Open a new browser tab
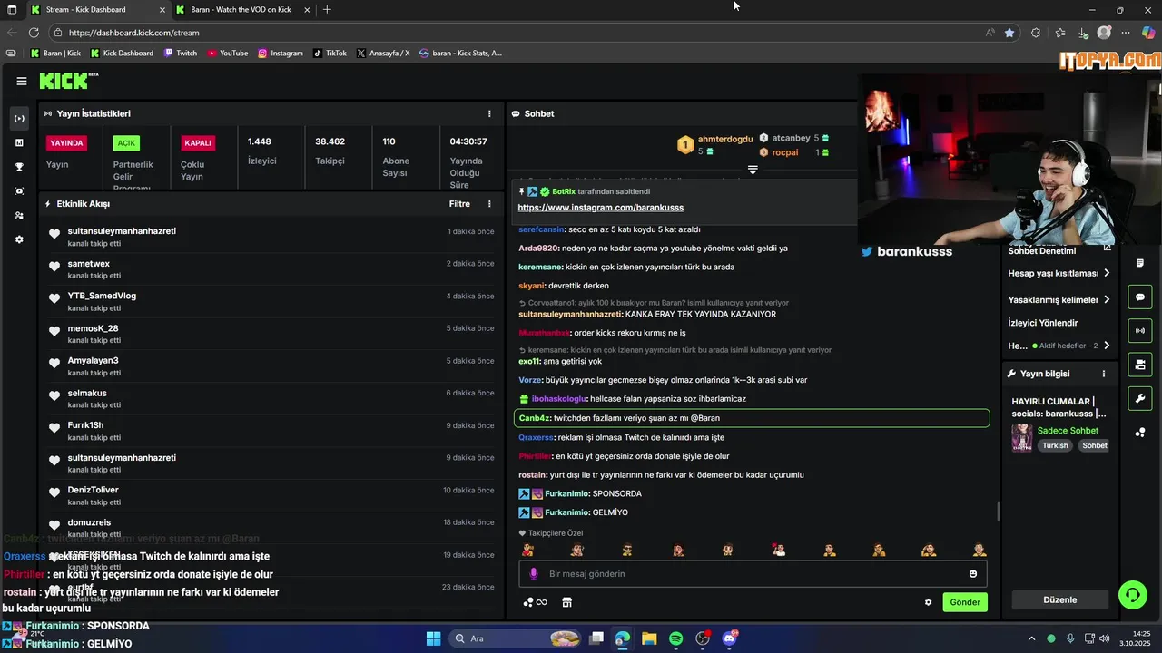 tap(327, 10)
